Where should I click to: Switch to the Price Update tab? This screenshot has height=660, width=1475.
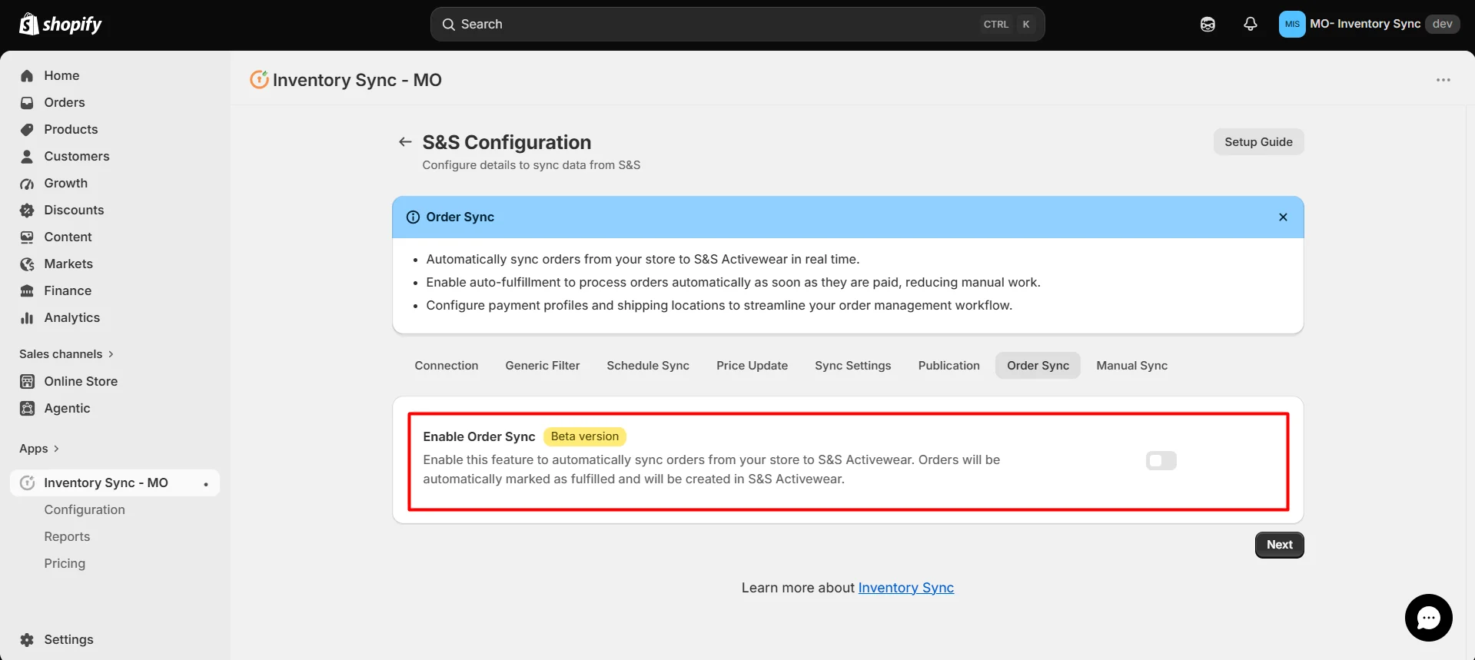(752, 366)
